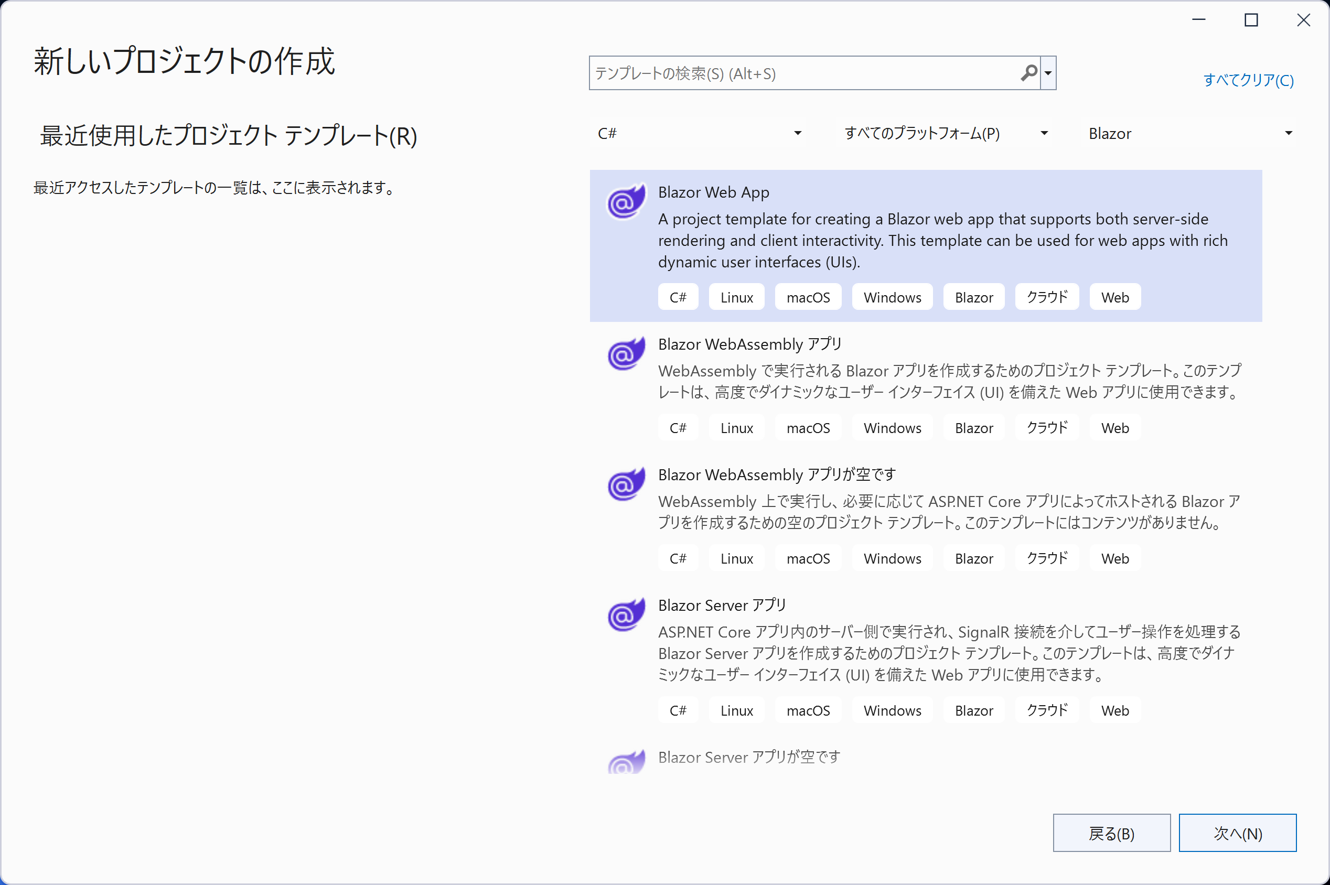Click the Windows tag under Blazor Server アプリ
Image resolution: width=1330 pixels, height=885 pixels.
pos(893,710)
